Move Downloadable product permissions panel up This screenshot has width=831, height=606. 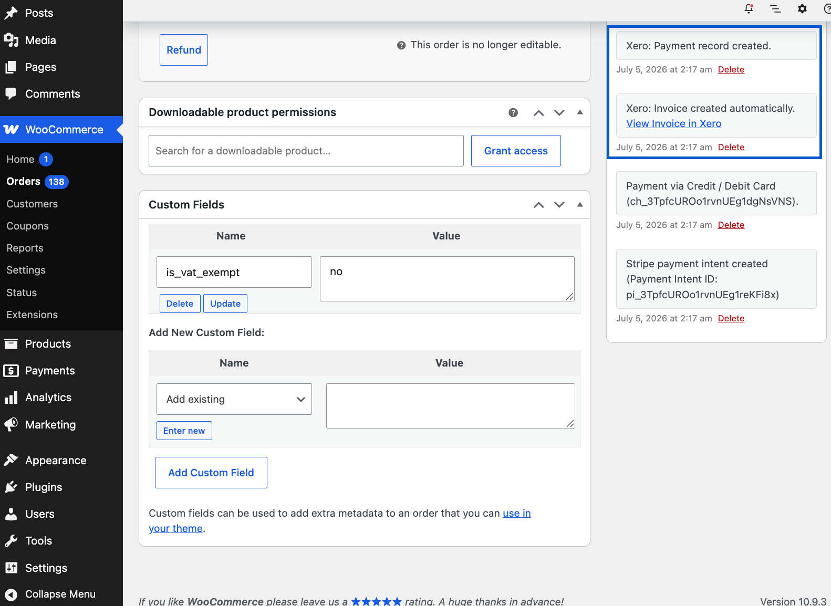tap(539, 113)
